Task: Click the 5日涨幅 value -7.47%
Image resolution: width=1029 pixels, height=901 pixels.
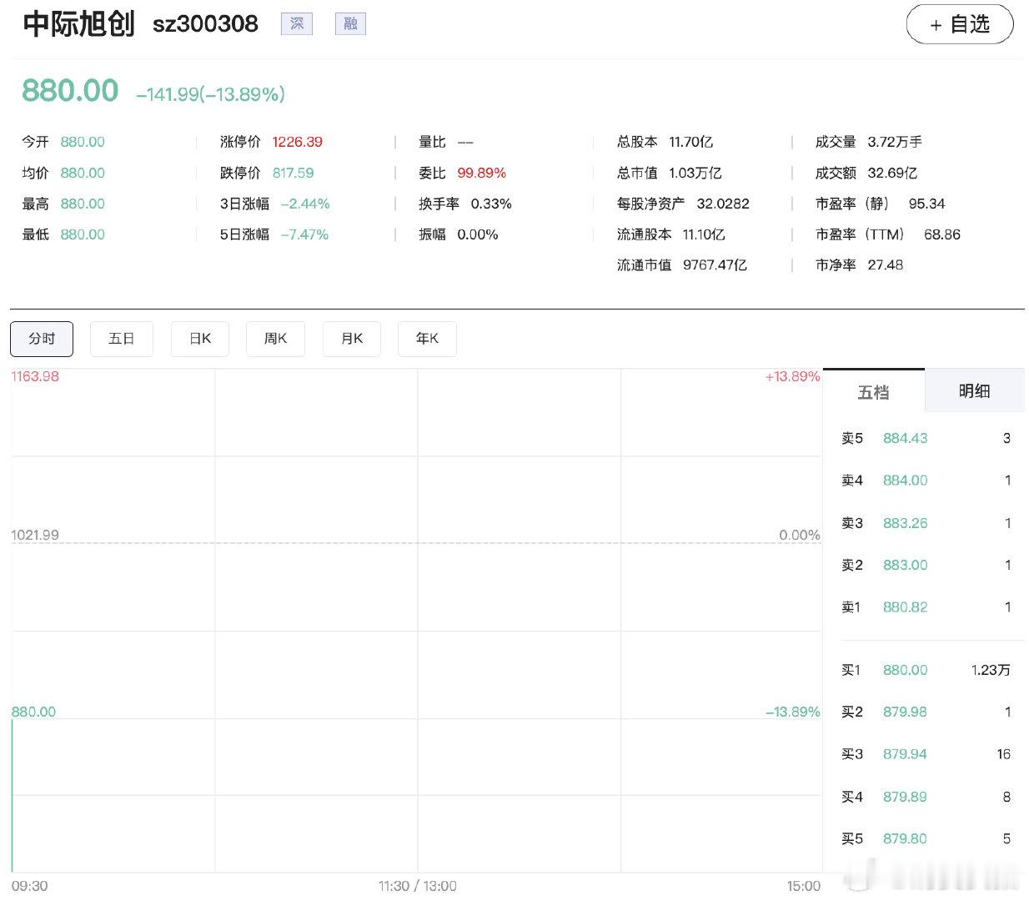Action: coord(304,234)
